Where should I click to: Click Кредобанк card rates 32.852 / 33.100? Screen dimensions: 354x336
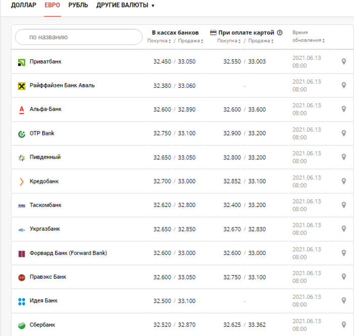tap(245, 181)
